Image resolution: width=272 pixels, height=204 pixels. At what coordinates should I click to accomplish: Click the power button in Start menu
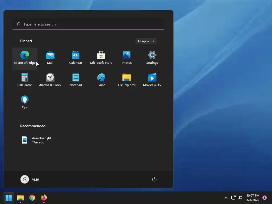[x=154, y=179]
